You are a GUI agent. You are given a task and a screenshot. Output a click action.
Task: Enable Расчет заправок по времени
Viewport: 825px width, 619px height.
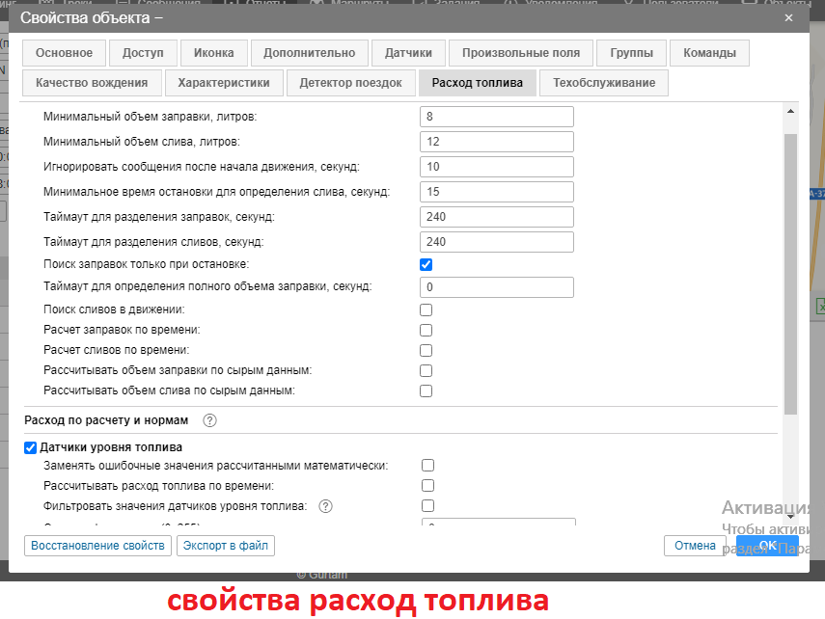click(426, 331)
